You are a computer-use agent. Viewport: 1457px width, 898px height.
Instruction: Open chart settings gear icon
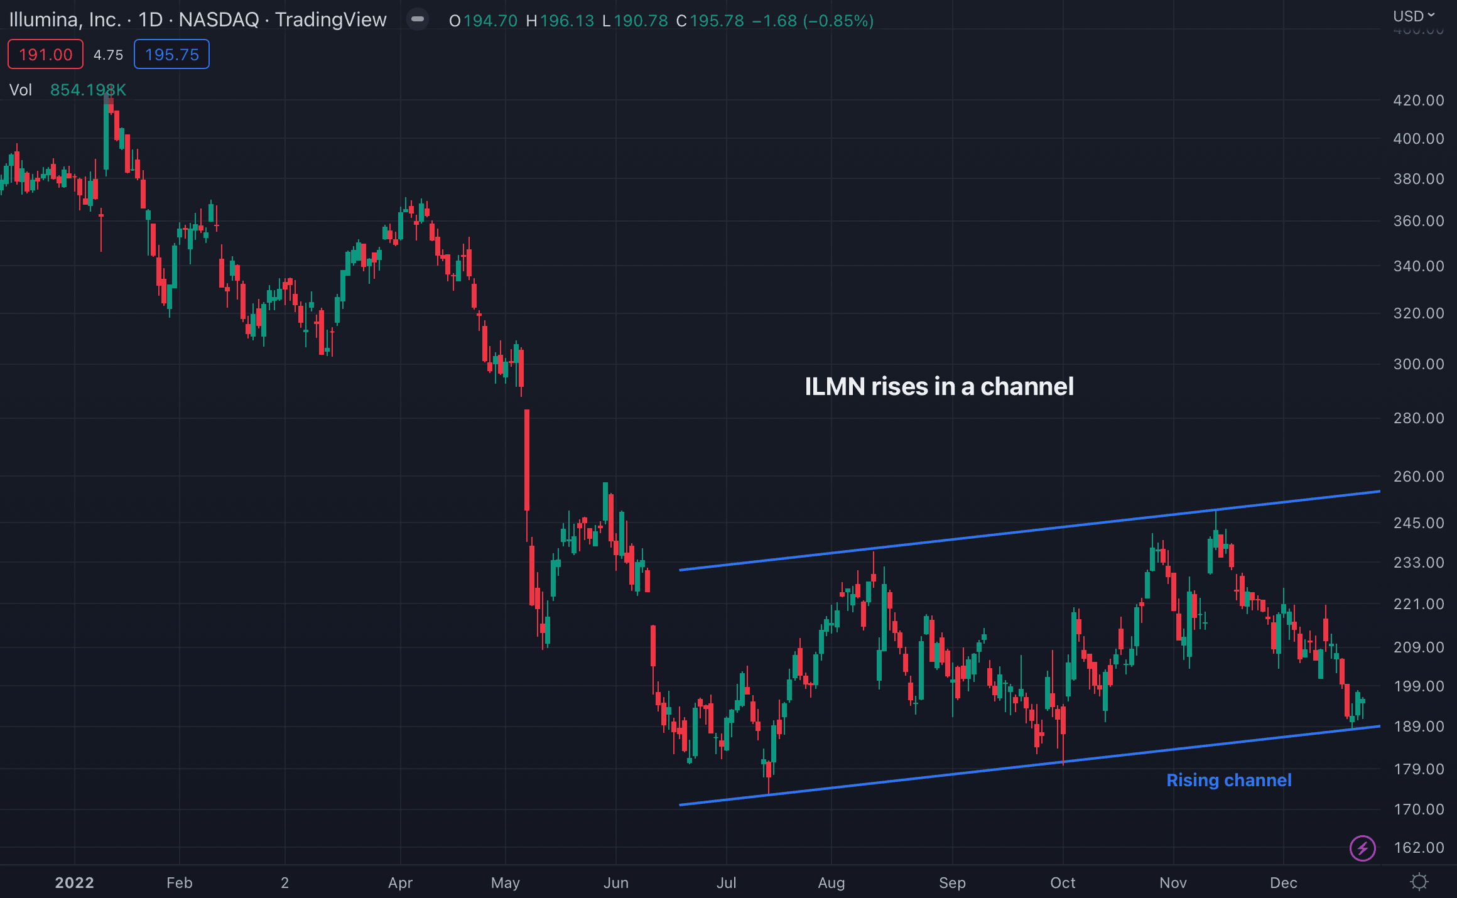coord(1419,882)
